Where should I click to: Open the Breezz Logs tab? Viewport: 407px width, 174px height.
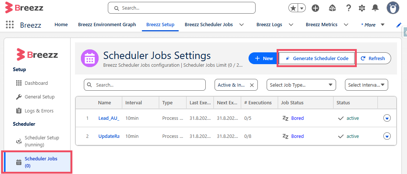click(269, 25)
